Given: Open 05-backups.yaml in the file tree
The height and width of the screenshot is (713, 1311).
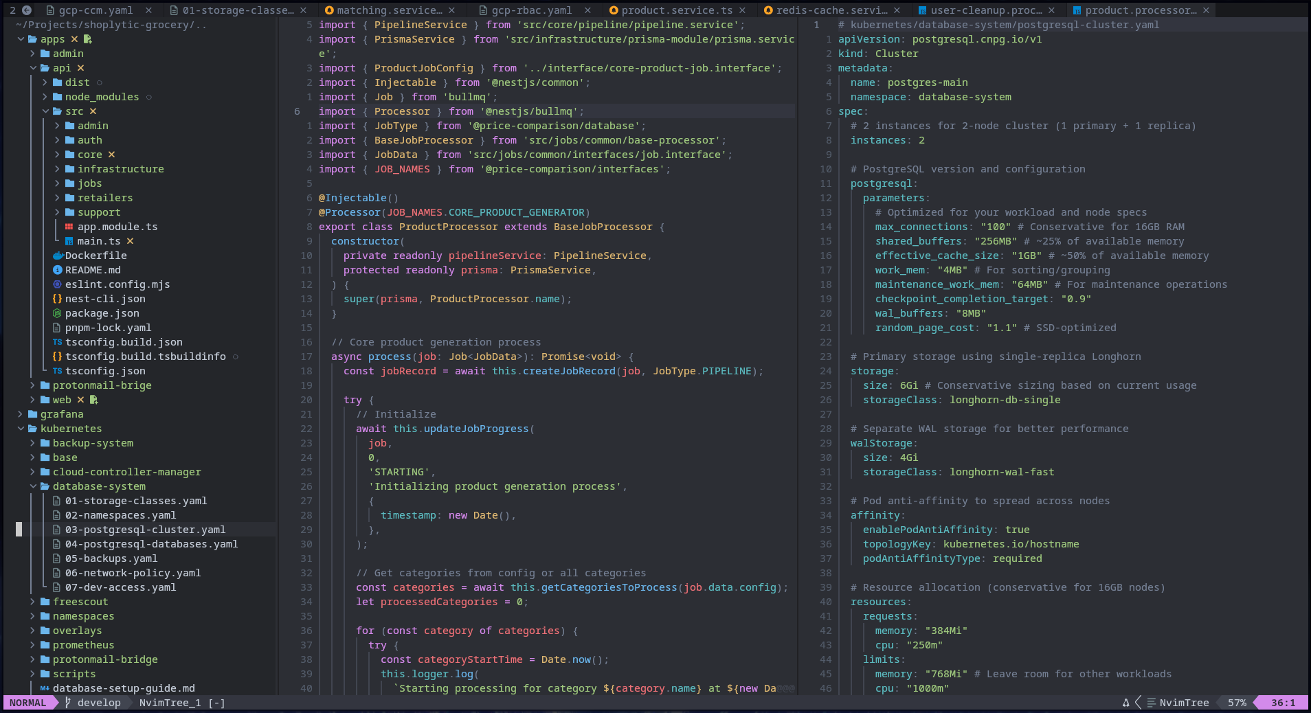Looking at the screenshot, I should 111,558.
